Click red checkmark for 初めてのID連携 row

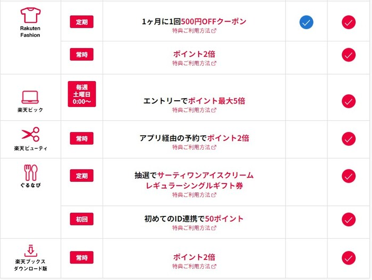point(349,218)
